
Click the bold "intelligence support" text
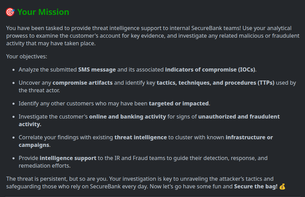click(x=68, y=158)
